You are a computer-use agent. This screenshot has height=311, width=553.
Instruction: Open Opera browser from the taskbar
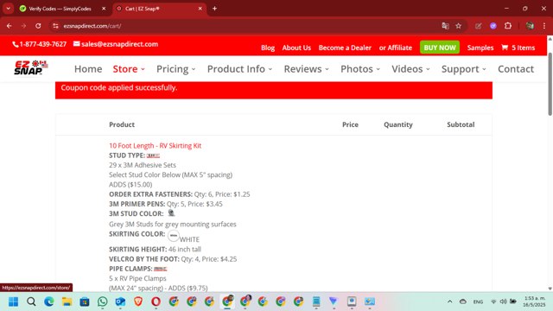[x=156, y=301]
